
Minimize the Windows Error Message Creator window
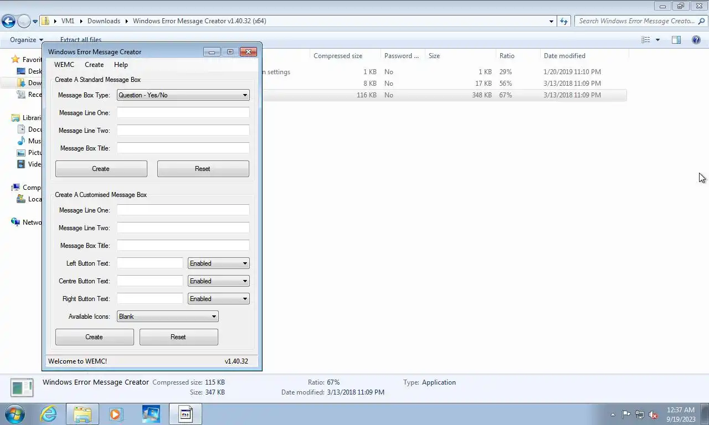(x=212, y=52)
